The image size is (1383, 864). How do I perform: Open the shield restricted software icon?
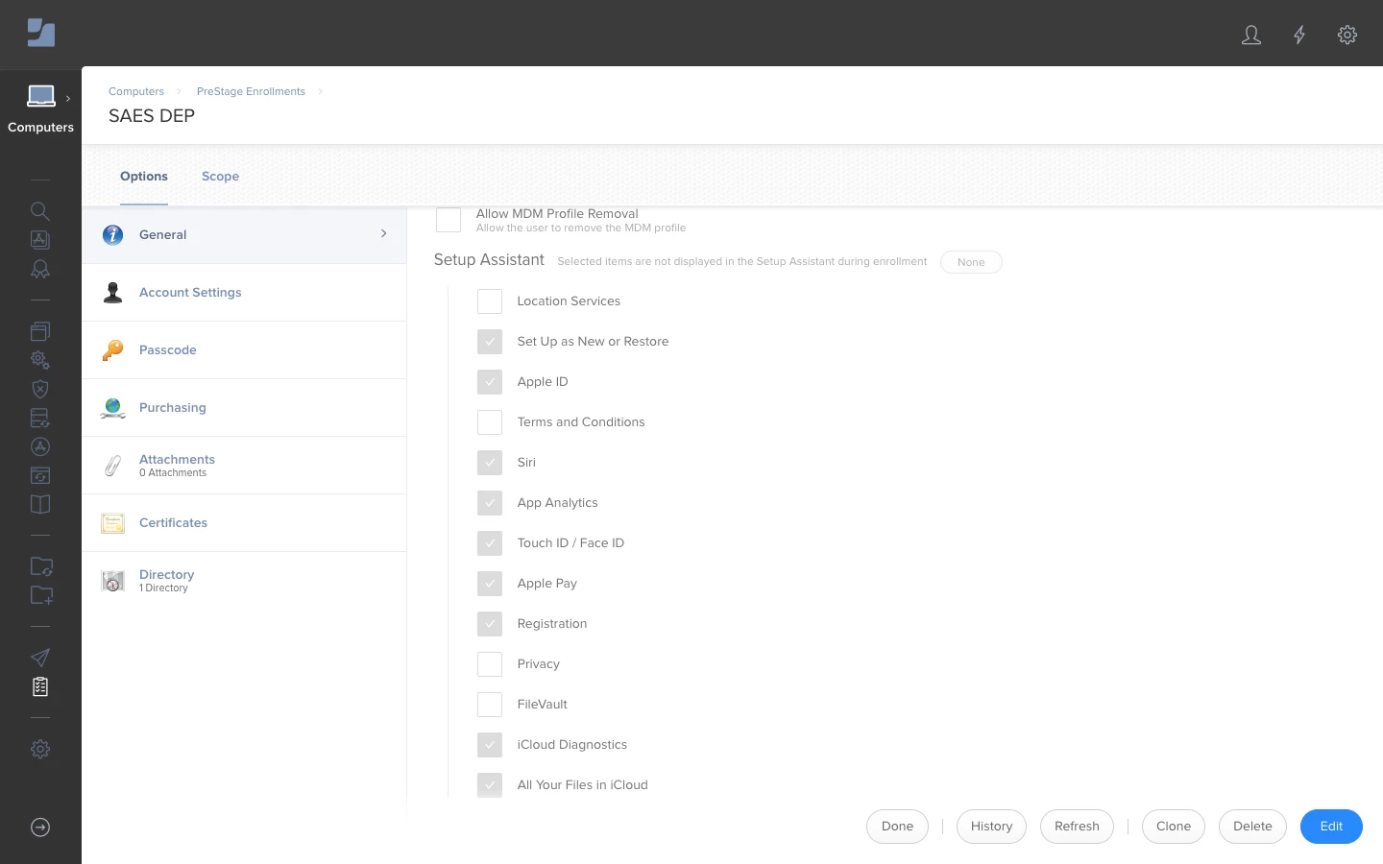pos(40,389)
